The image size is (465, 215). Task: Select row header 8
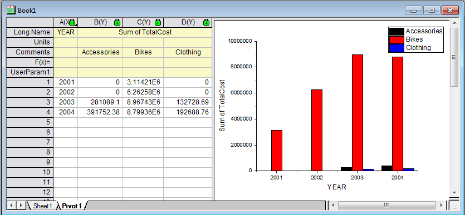pyautogui.click(x=30, y=153)
